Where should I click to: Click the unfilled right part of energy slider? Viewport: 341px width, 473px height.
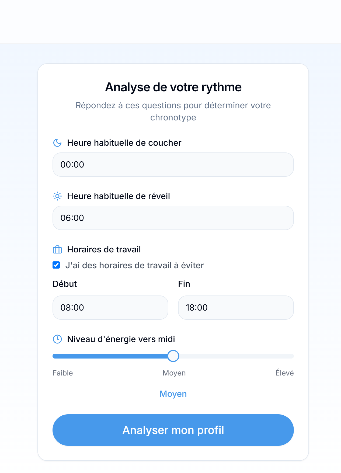pos(236,356)
